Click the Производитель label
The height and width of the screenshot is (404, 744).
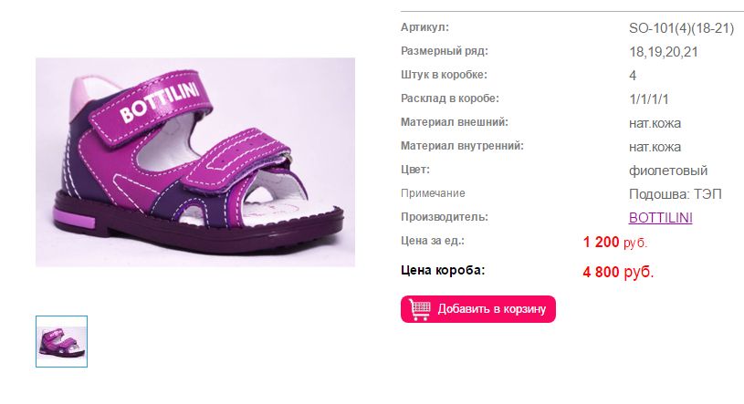(x=445, y=217)
